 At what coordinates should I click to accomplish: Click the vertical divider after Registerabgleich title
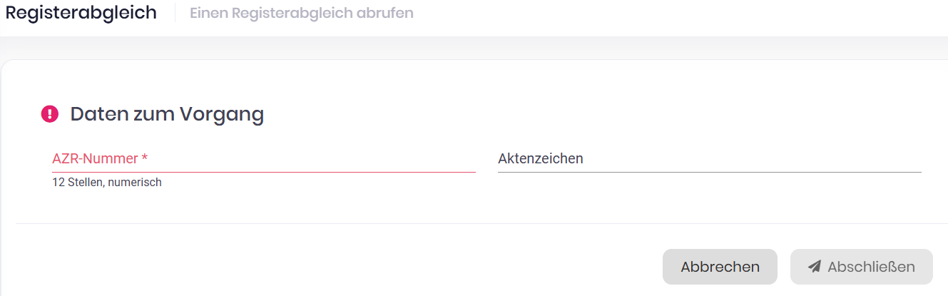[175, 13]
